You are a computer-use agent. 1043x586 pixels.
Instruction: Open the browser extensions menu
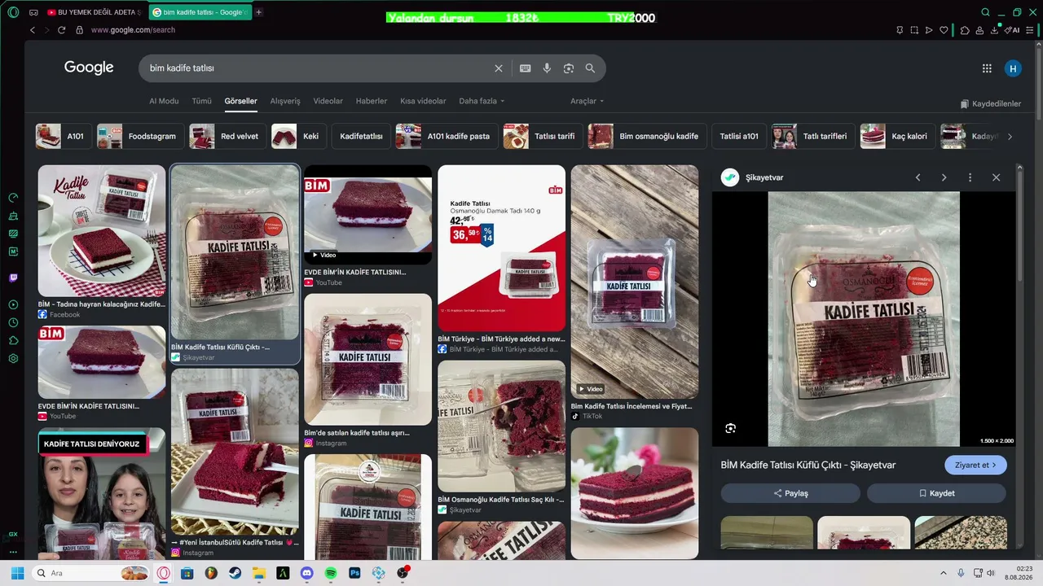coord(965,30)
